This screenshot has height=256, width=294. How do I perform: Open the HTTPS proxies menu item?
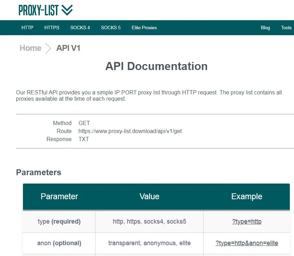(x=52, y=28)
